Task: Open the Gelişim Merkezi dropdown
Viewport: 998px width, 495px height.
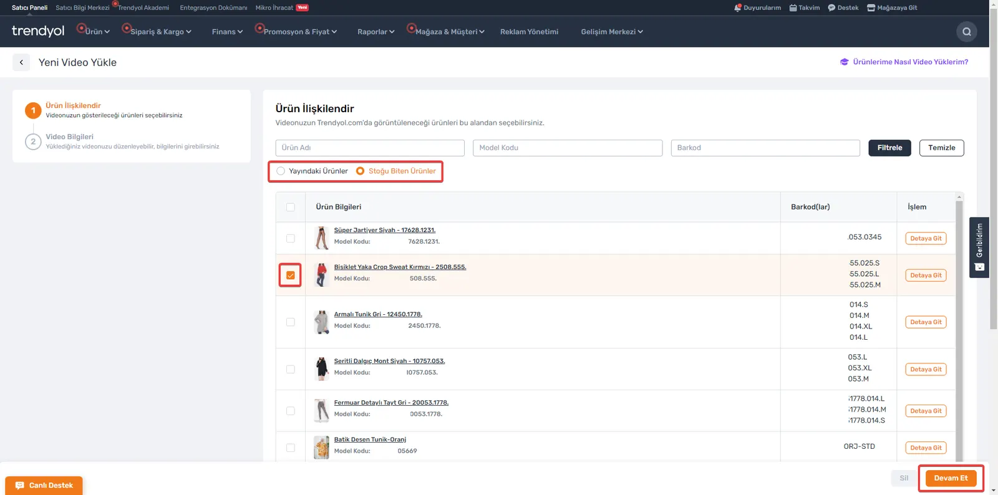Action: click(x=612, y=32)
